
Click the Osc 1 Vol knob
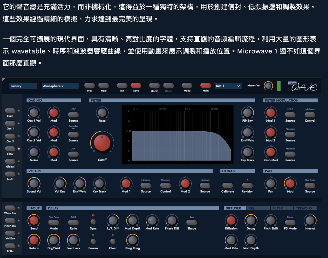(34, 113)
